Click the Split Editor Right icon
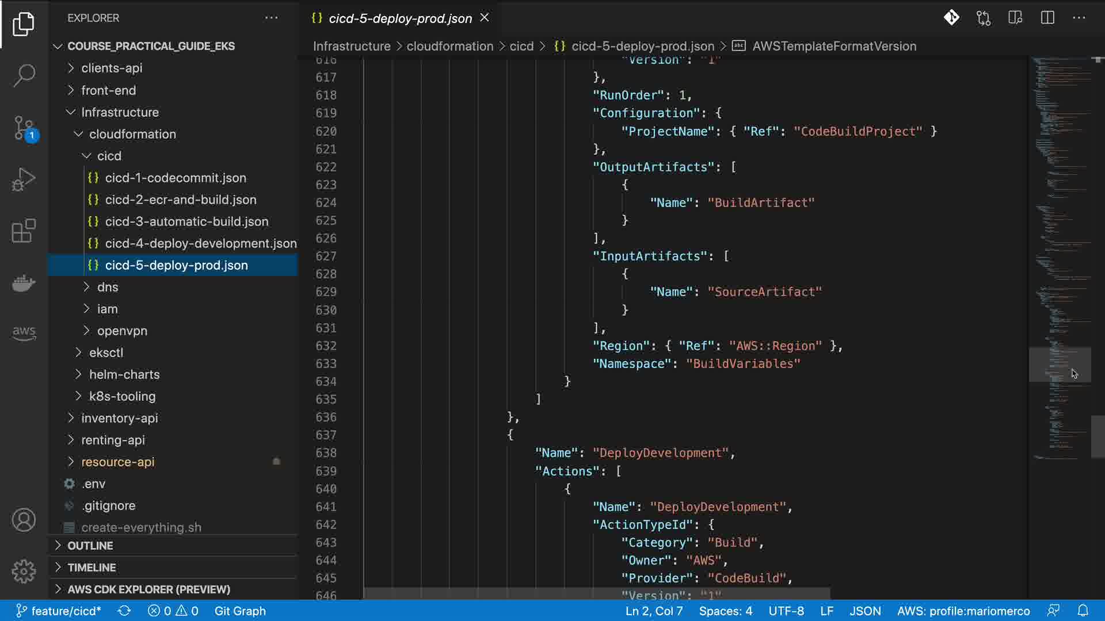Viewport: 1105px width, 621px height. pyautogui.click(x=1047, y=18)
